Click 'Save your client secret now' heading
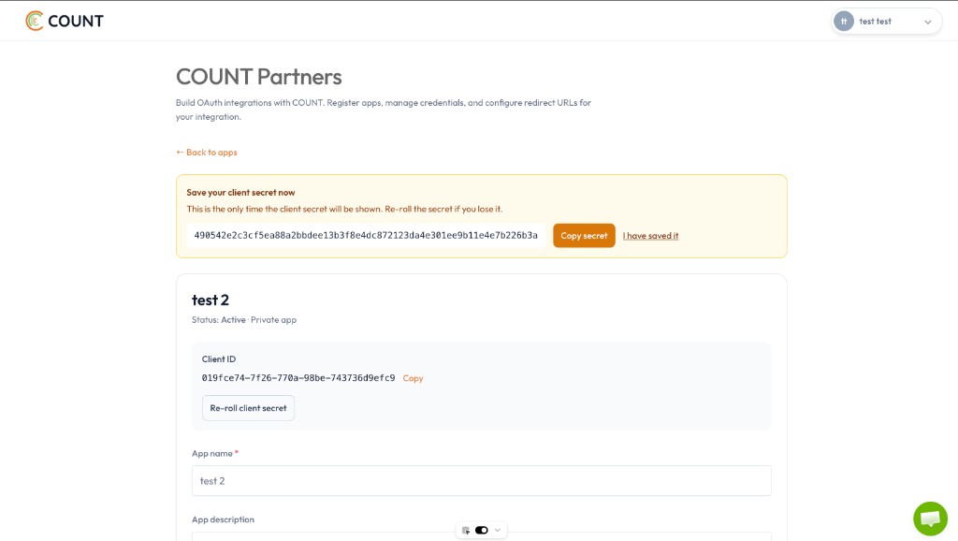 coord(240,193)
